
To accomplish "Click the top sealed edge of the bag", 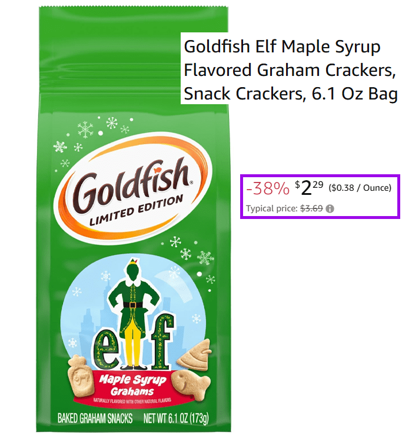I will click(x=134, y=8).
